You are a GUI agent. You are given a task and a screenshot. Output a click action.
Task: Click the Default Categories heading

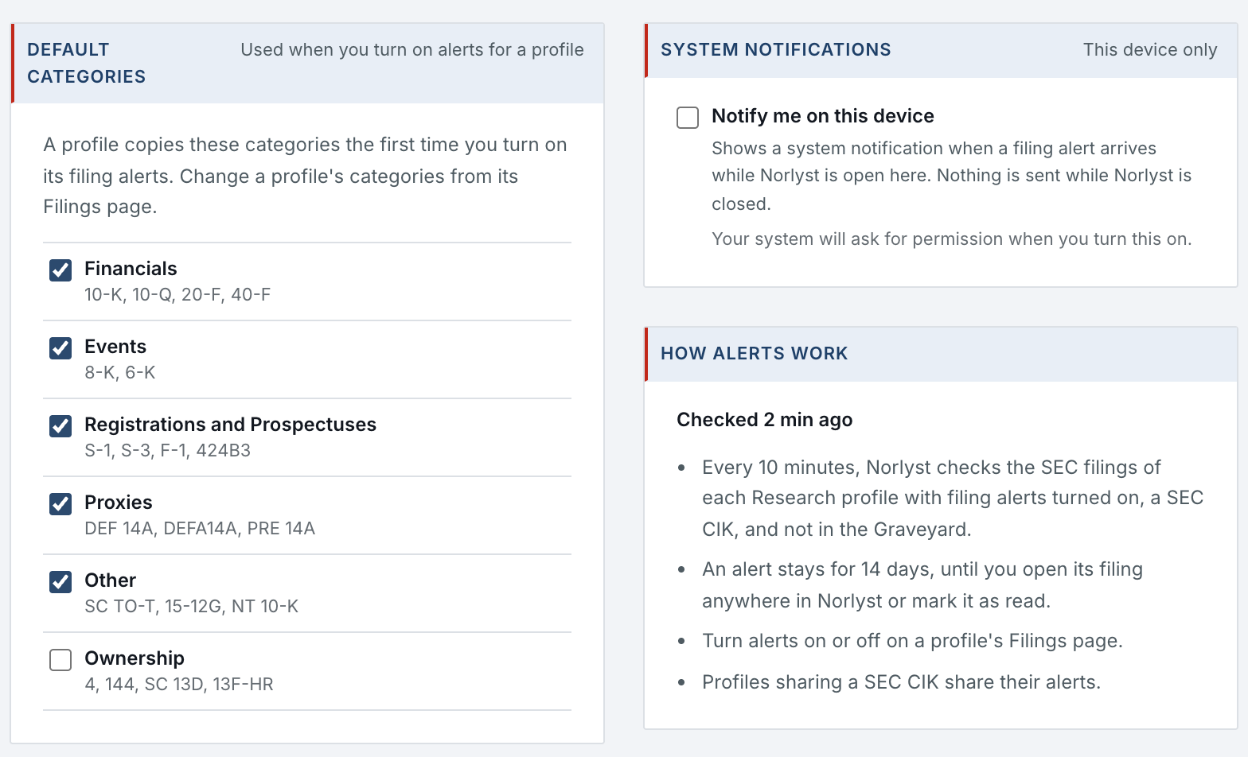[86, 63]
